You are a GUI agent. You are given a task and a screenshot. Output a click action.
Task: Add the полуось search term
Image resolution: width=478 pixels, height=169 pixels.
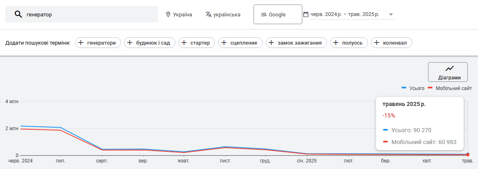pyautogui.click(x=349, y=43)
